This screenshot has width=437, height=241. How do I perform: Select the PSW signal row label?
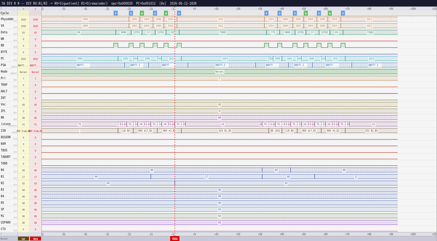(3, 65)
